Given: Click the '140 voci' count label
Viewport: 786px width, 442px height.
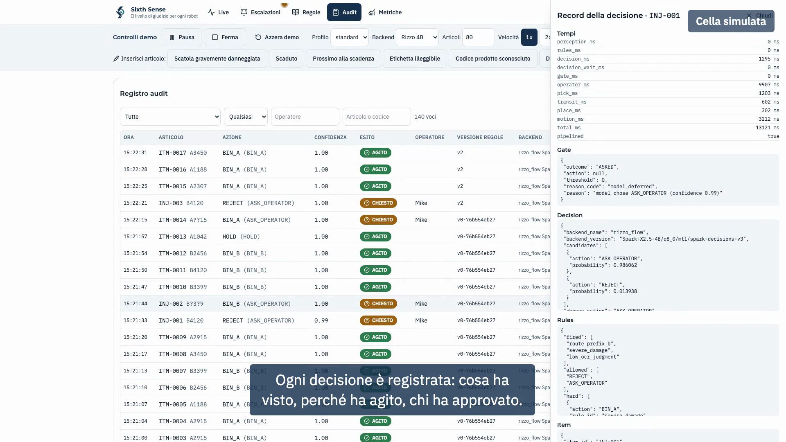Looking at the screenshot, I should 425,117.
